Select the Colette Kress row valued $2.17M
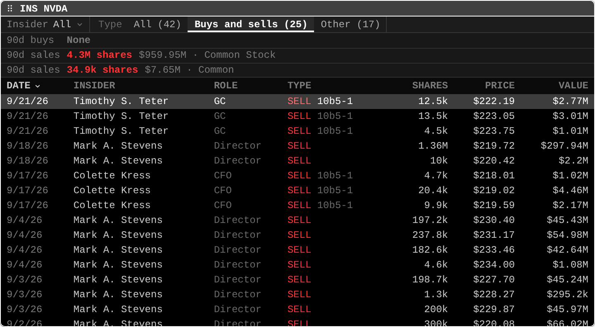The image size is (595, 327). [297, 205]
